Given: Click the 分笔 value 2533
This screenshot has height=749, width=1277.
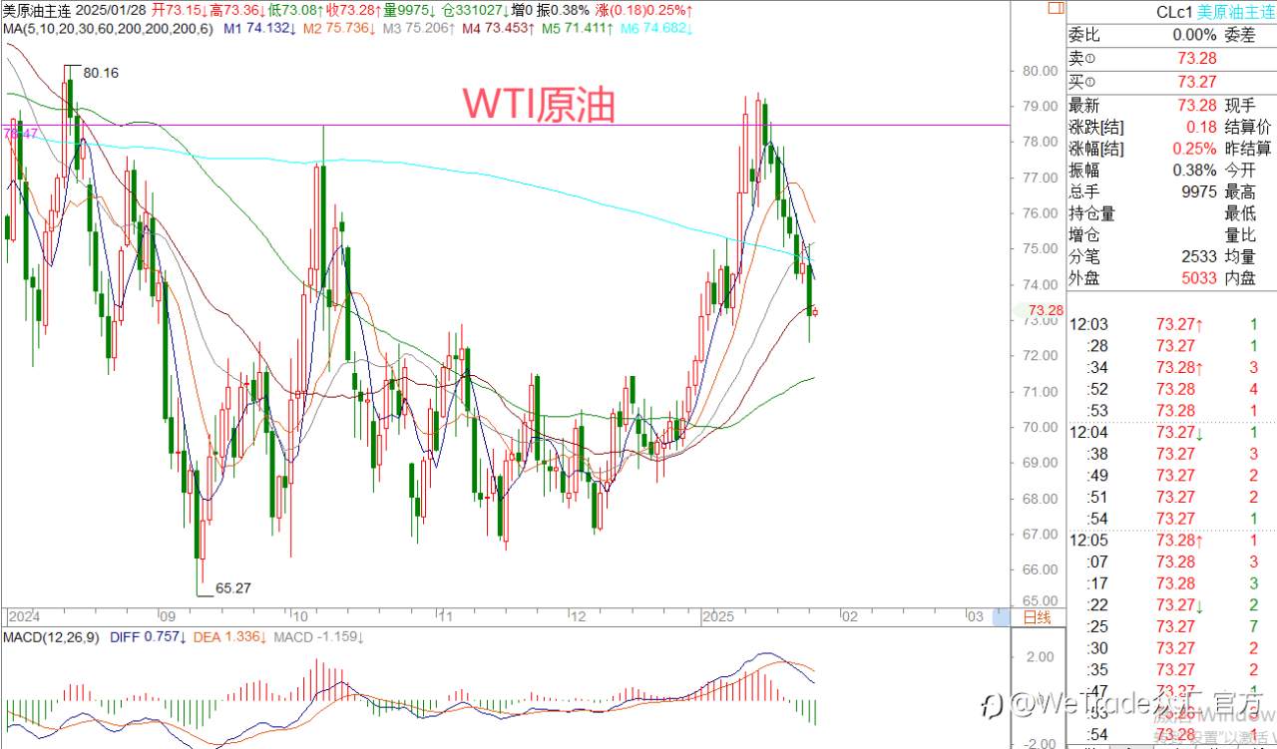Looking at the screenshot, I should coord(1199,256).
